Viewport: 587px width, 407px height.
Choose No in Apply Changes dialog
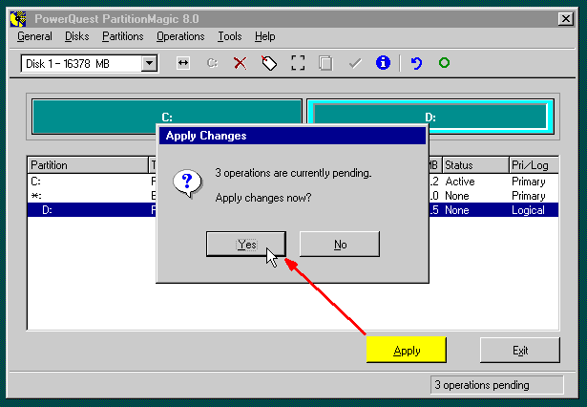click(340, 244)
